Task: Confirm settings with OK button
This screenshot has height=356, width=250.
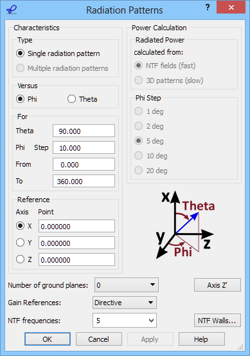Action: (x=48, y=339)
